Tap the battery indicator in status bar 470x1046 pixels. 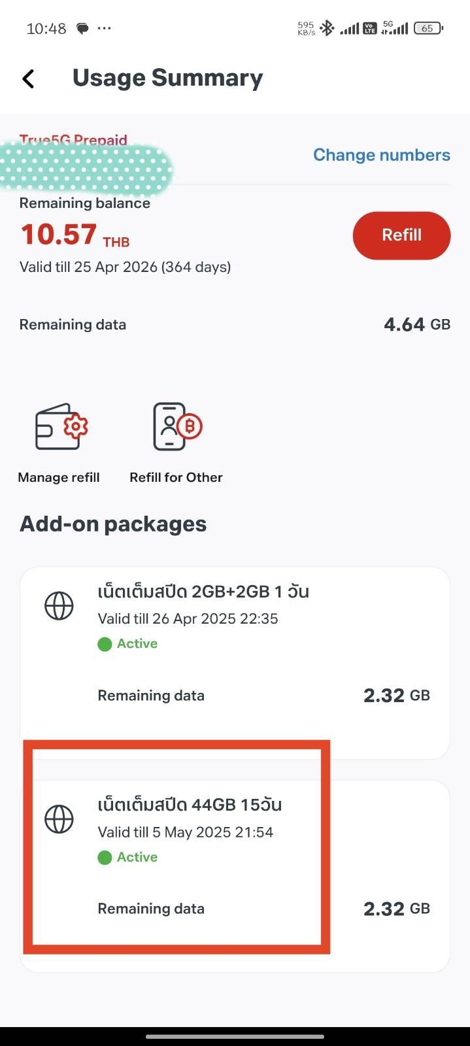pos(428,28)
